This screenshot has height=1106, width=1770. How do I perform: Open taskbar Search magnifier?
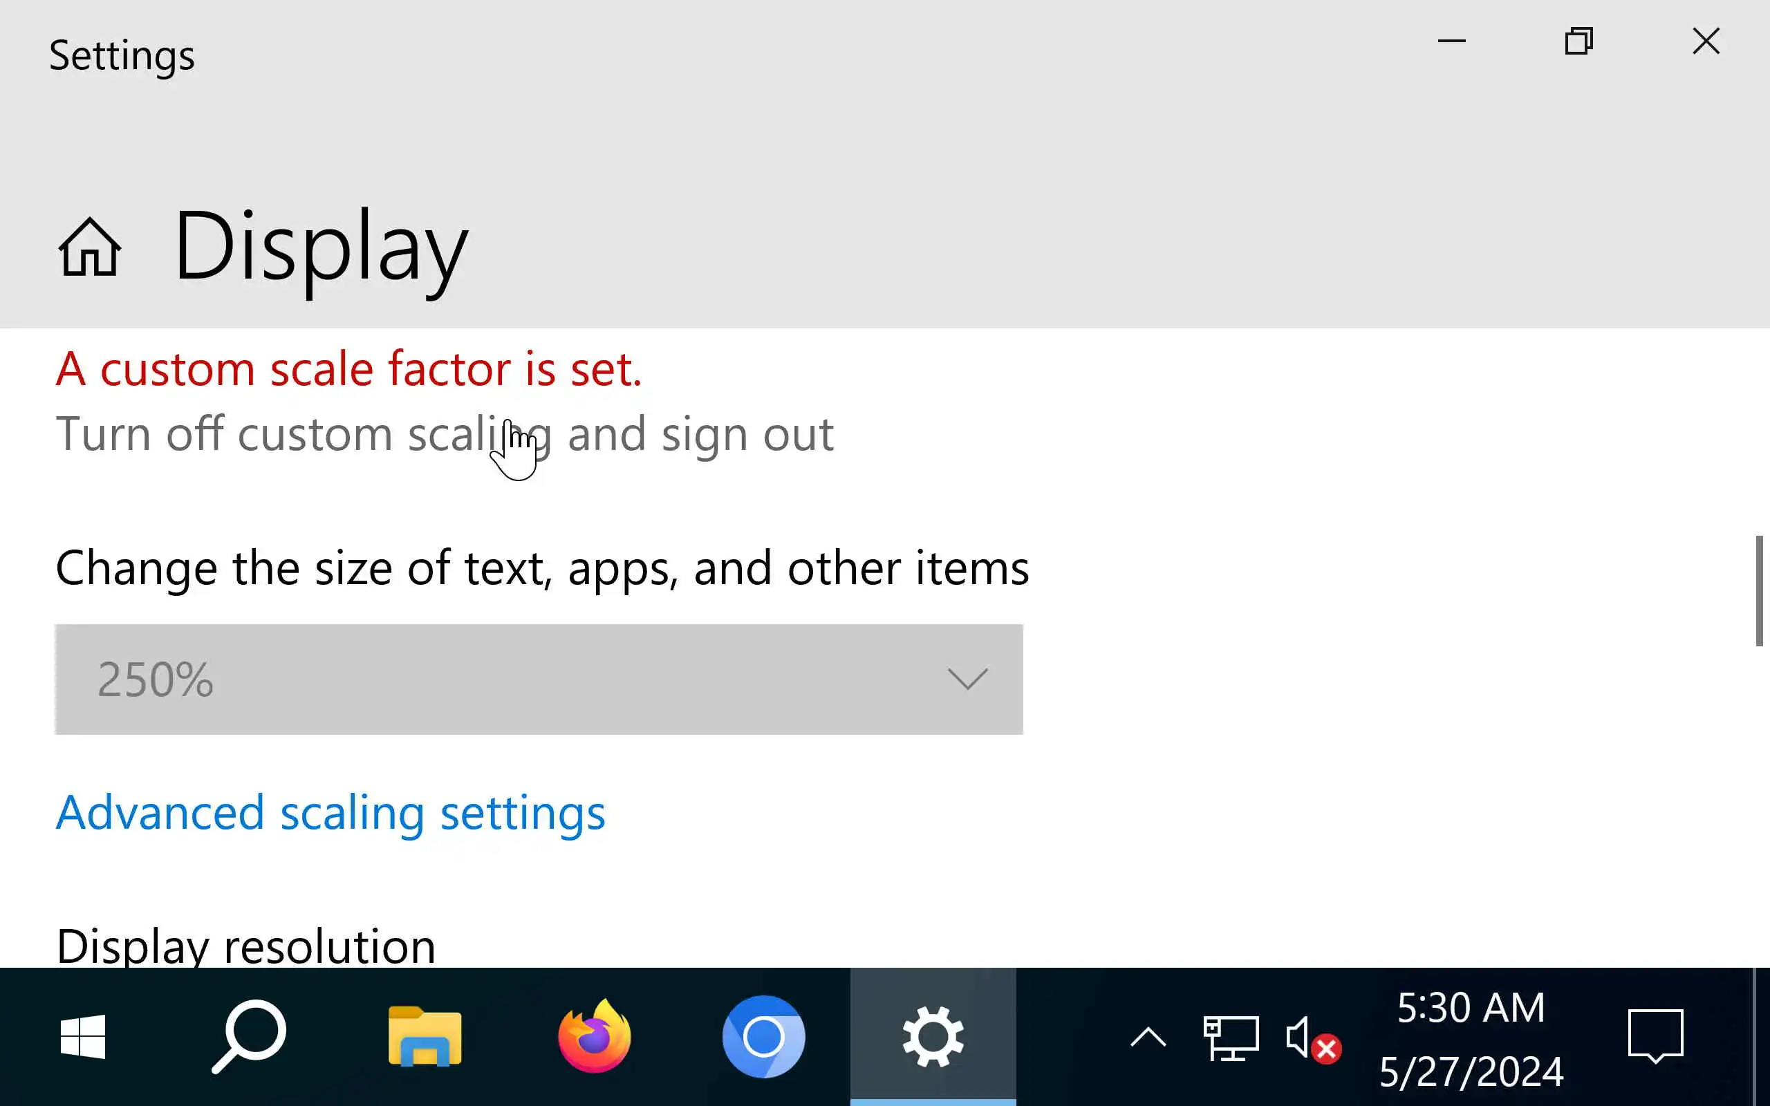[x=250, y=1035]
